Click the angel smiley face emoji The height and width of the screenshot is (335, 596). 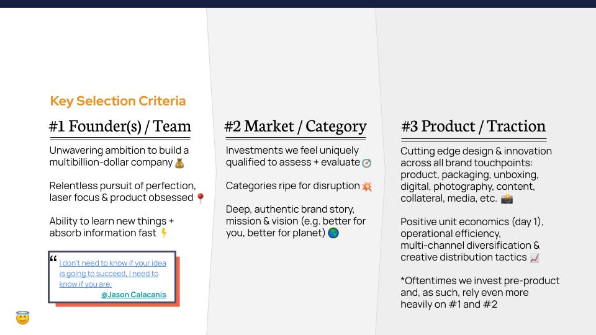[x=22, y=318]
